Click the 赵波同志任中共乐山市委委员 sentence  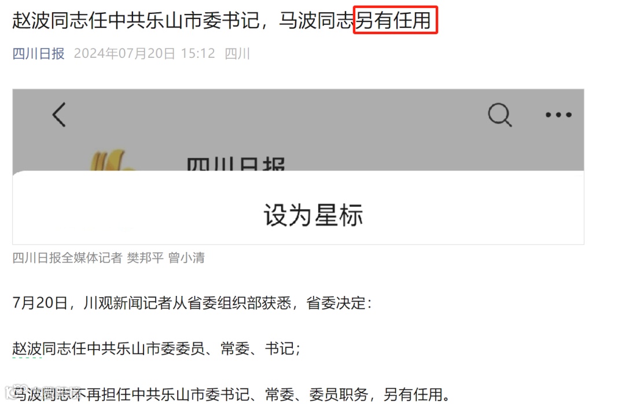(x=156, y=349)
